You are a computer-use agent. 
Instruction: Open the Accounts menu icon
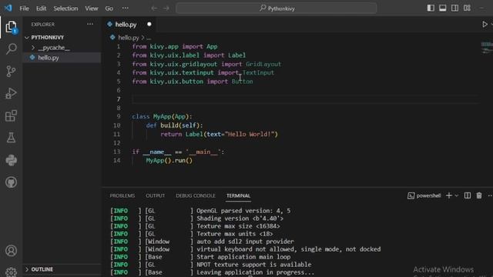pyautogui.click(x=11, y=251)
